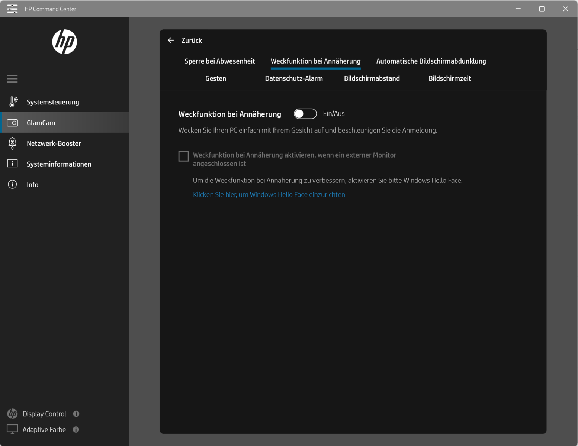Toggle Weckfunktion bei Annäherung switch
This screenshot has height=446, width=578.
point(305,114)
